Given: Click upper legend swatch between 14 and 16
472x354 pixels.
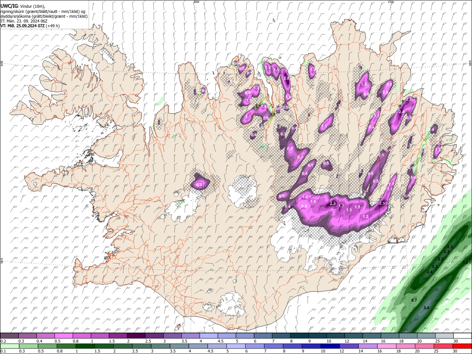Looking at the screenshot, I should point(372,336).
